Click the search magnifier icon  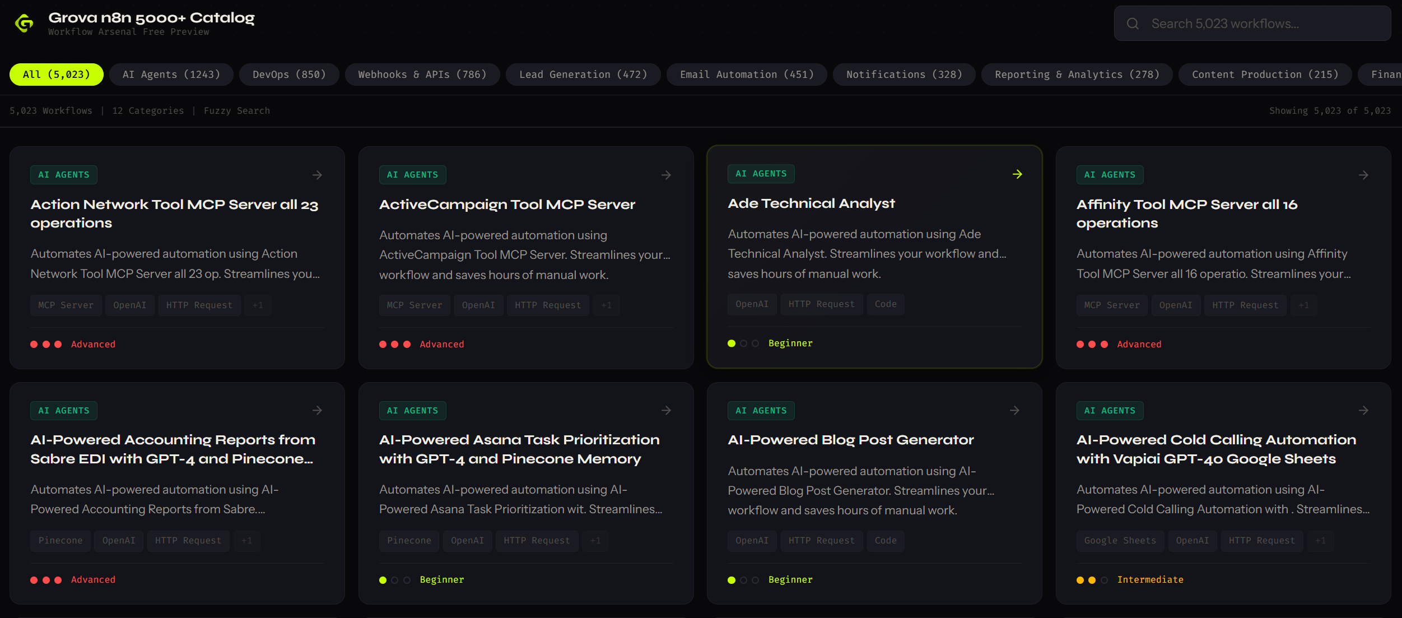tap(1133, 24)
